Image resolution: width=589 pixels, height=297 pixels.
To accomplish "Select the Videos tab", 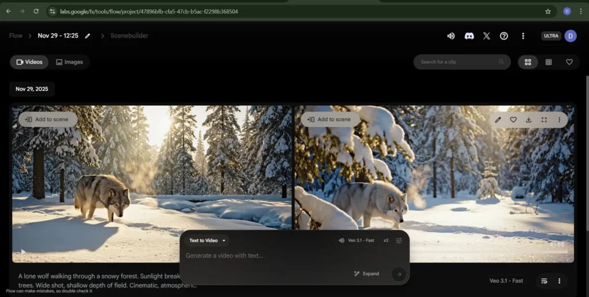I will [x=29, y=62].
